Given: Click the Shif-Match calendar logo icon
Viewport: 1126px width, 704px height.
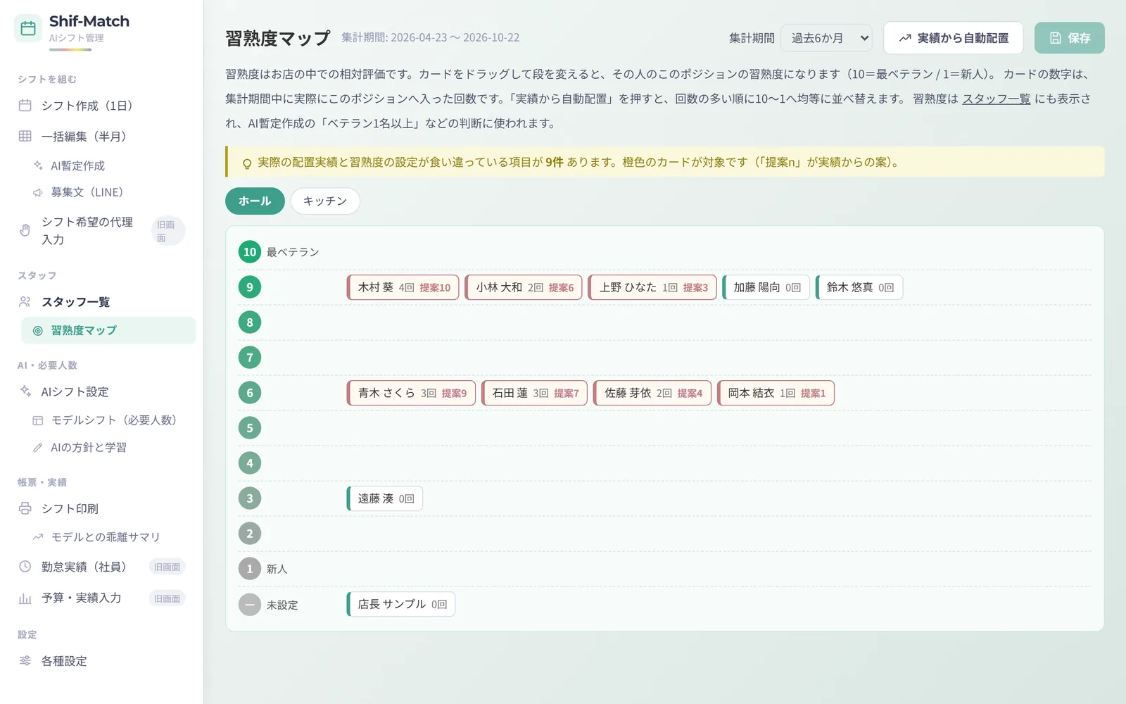Looking at the screenshot, I should pos(28,29).
